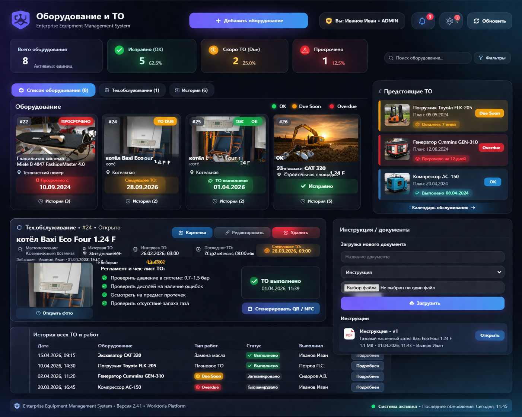This screenshot has height=417, width=522.
Task: Click ТО выполнено green check icon
Action: pos(254,281)
